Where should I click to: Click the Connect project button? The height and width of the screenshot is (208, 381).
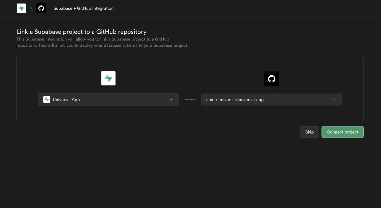[342, 132]
